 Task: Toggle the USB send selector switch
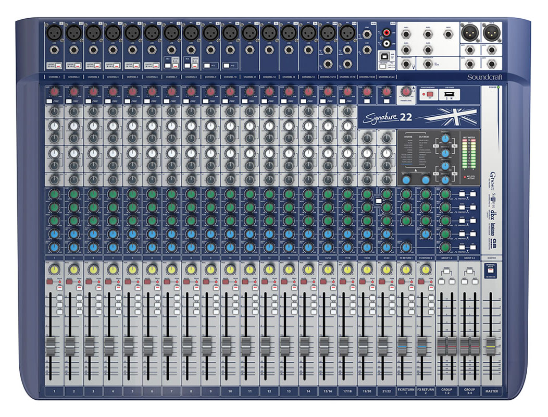click(382, 66)
